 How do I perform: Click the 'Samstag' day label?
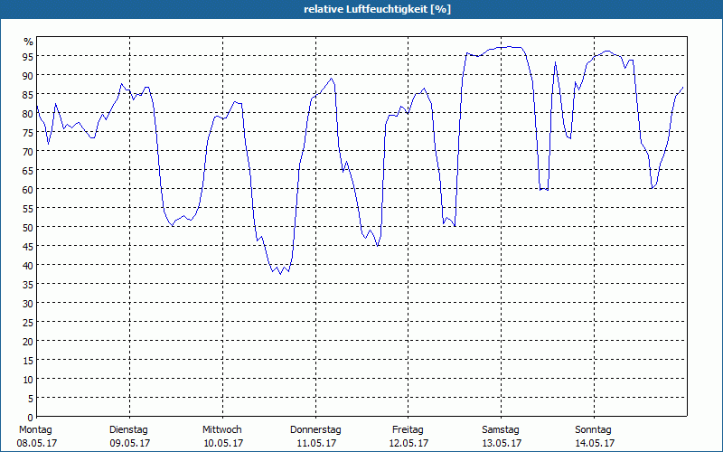coord(501,429)
